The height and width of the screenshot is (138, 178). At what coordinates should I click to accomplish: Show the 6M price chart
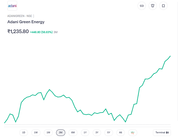73,133
